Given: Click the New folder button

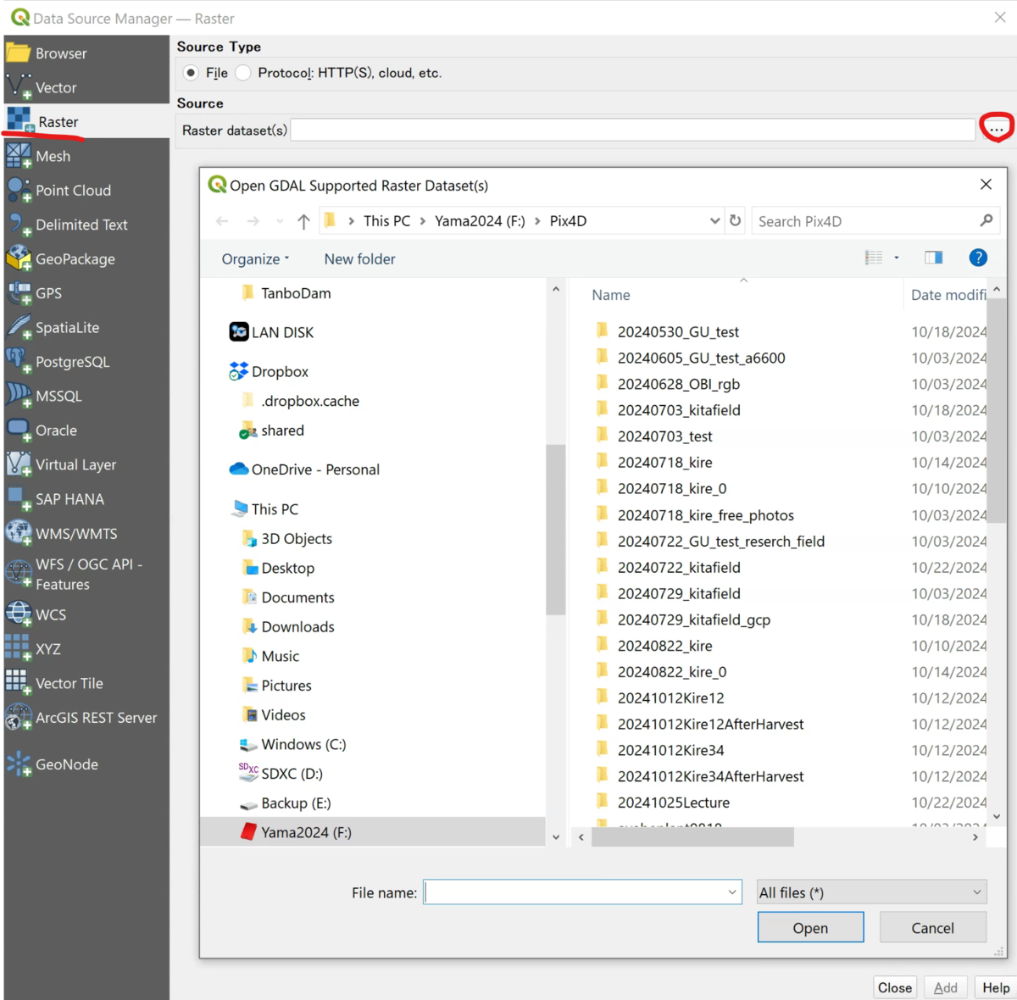Looking at the screenshot, I should 359,259.
